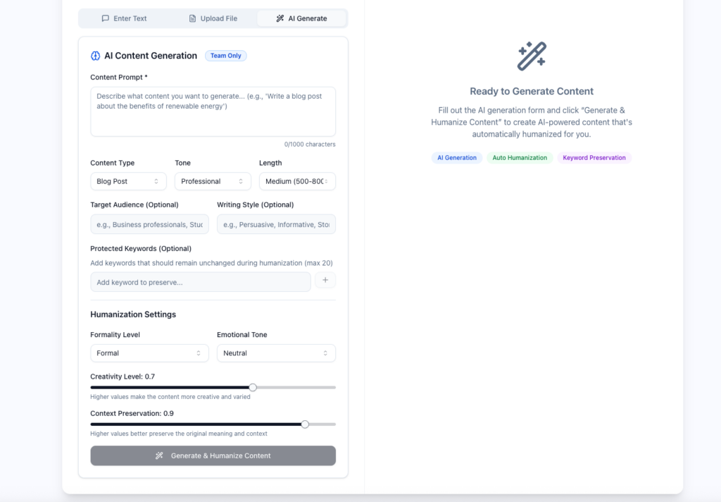This screenshot has width=721, height=502.
Task: Click the plus icon to add keyword
Action: coord(325,281)
